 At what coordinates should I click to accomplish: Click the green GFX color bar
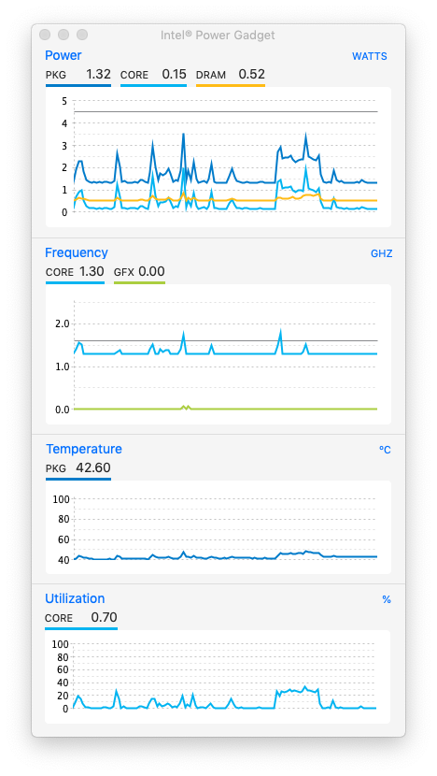(x=139, y=282)
